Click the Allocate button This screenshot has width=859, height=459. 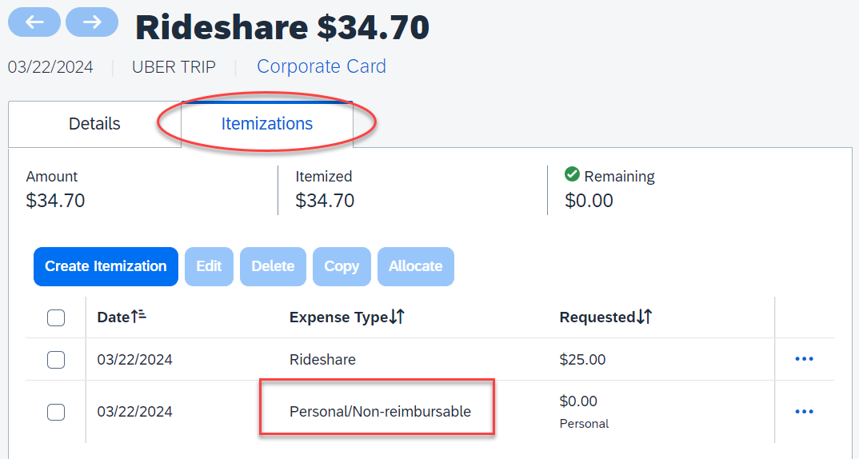[416, 266]
